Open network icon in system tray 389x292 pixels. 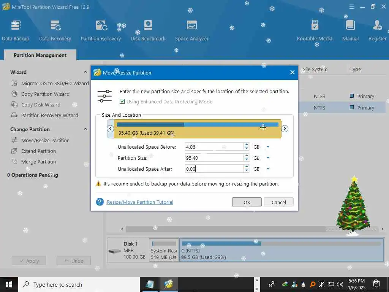point(331,284)
